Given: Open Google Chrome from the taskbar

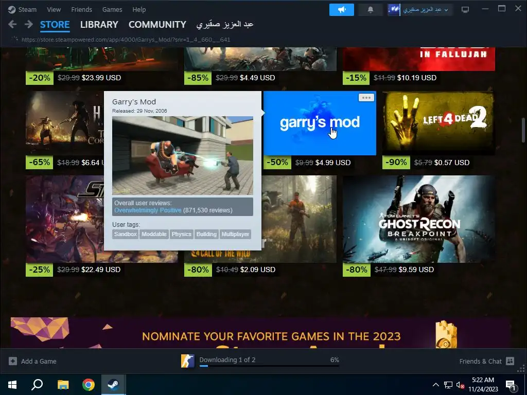Looking at the screenshot, I should coord(89,385).
